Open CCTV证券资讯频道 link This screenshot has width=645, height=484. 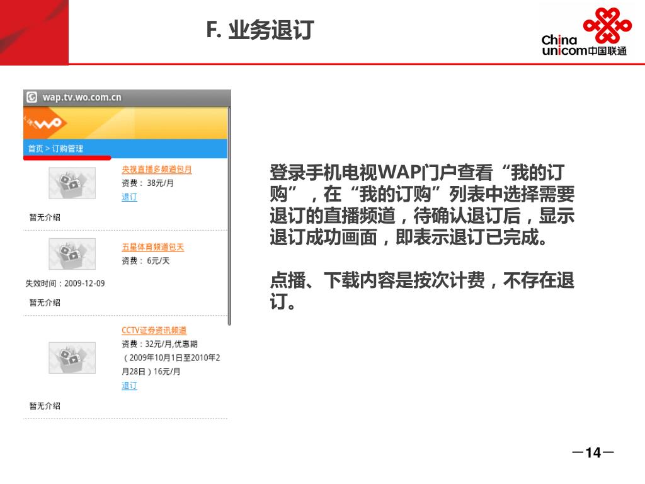click(154, 330)
